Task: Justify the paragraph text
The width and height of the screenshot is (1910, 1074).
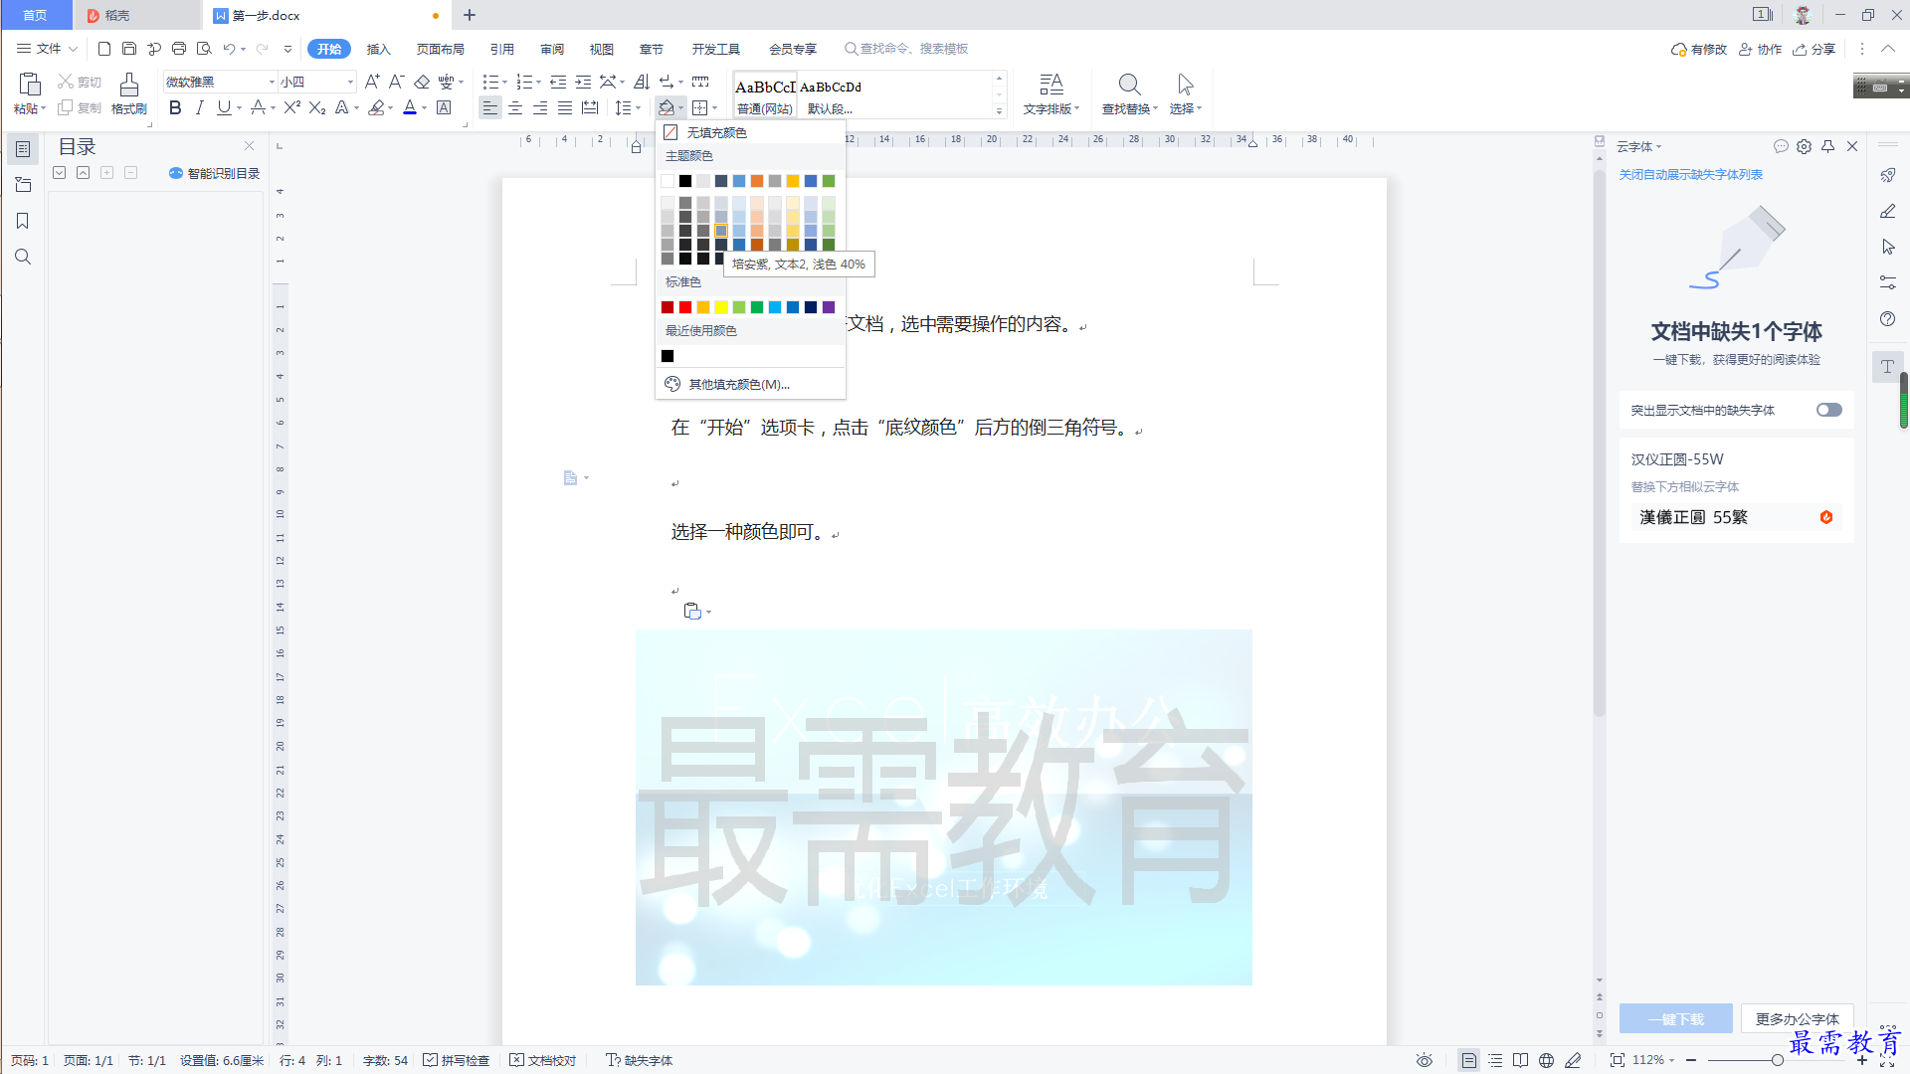Action: pyautogui.click(x=565, y=108)
